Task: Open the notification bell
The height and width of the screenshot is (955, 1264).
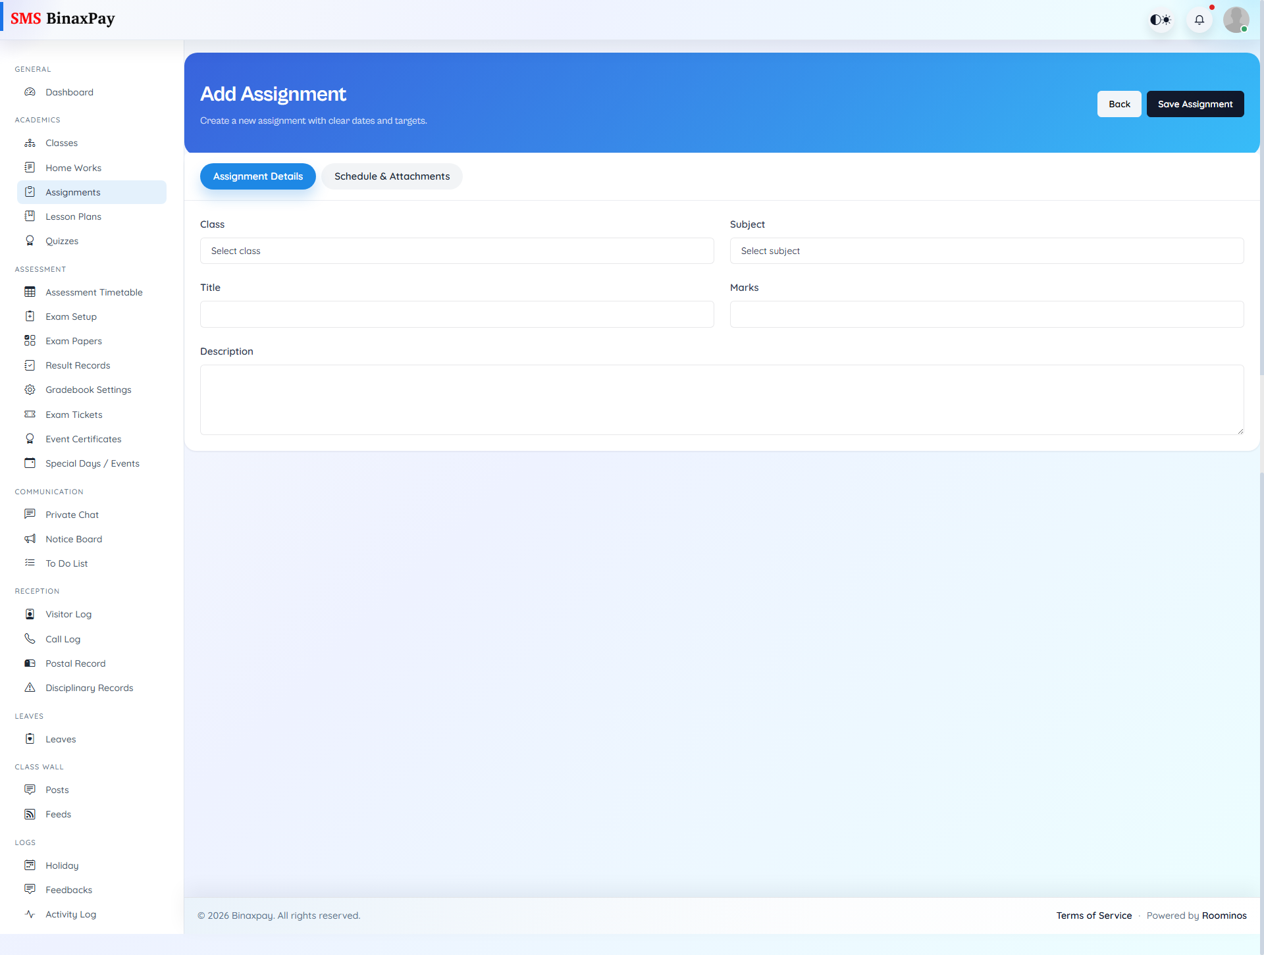Action: tap(1199, 19)
